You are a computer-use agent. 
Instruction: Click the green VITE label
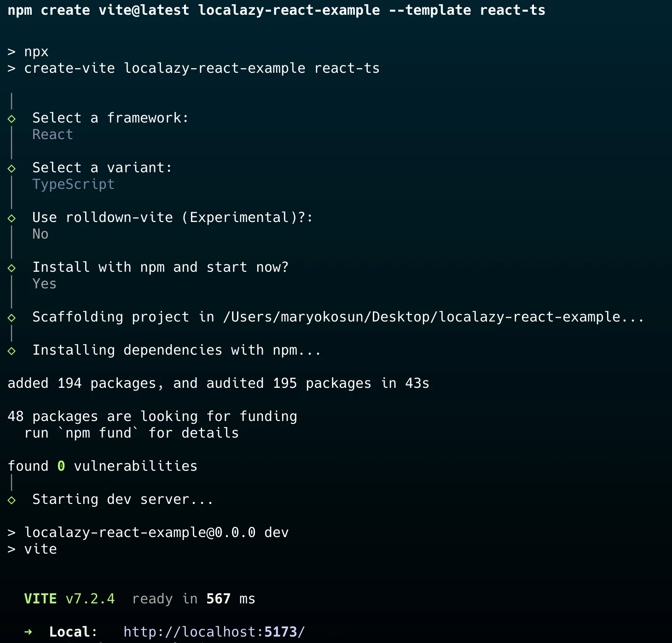[41, 599]
